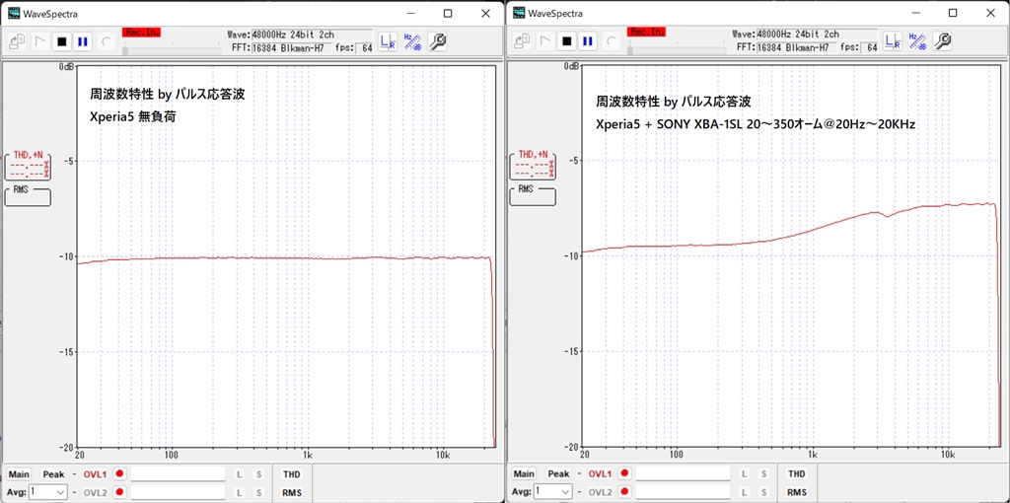Toggle the Peak button in right window
Viewport: 1010px width, 503px height.
click(x=558, y=474)
